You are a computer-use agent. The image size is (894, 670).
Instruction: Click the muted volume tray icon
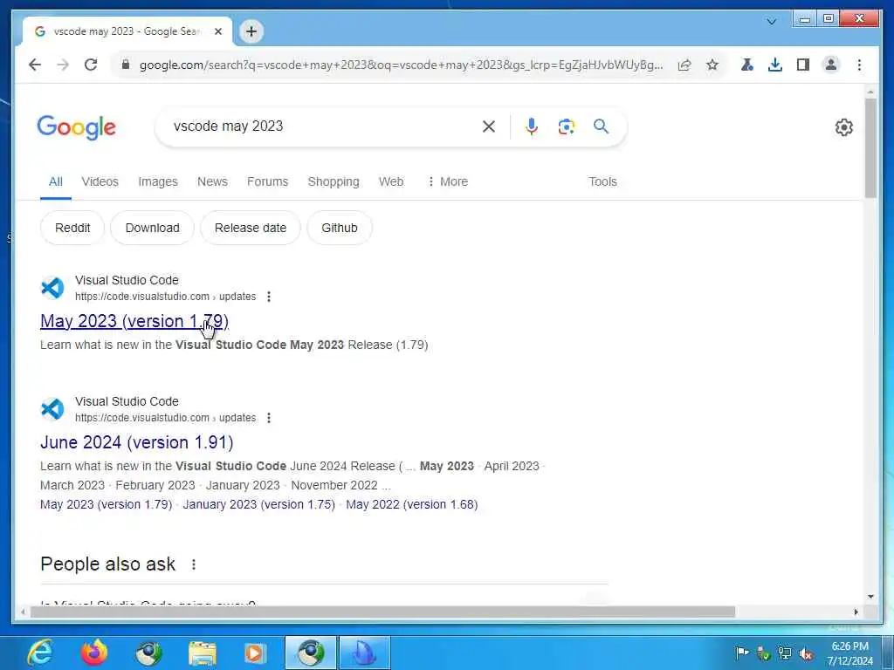click(x=807, y=653)
